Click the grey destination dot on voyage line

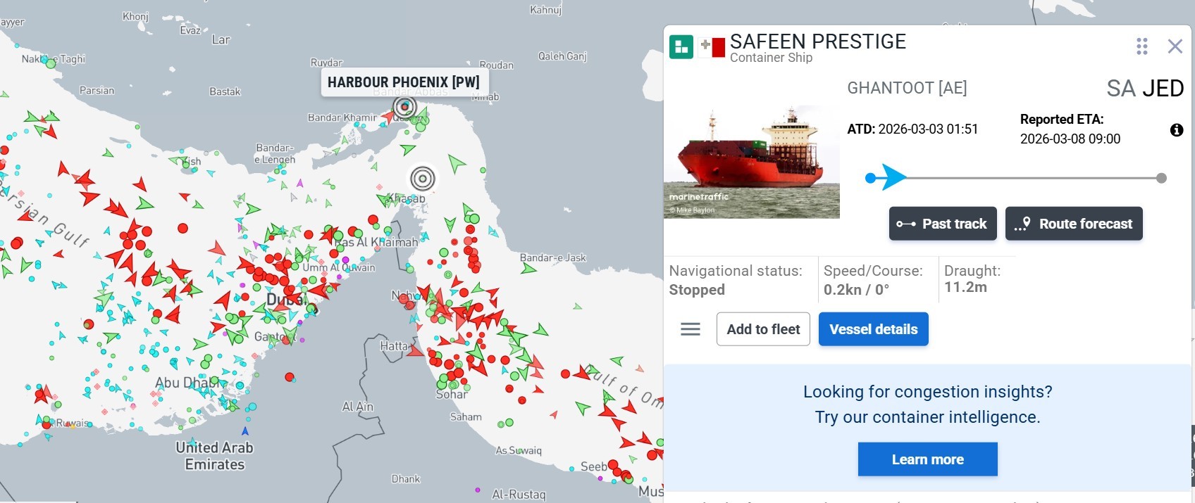tap(1161, 178)
